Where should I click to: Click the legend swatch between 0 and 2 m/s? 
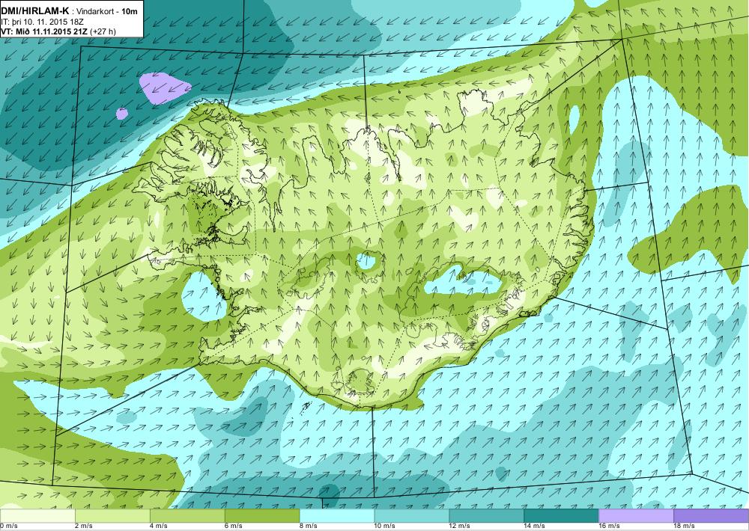pos(37,516)
